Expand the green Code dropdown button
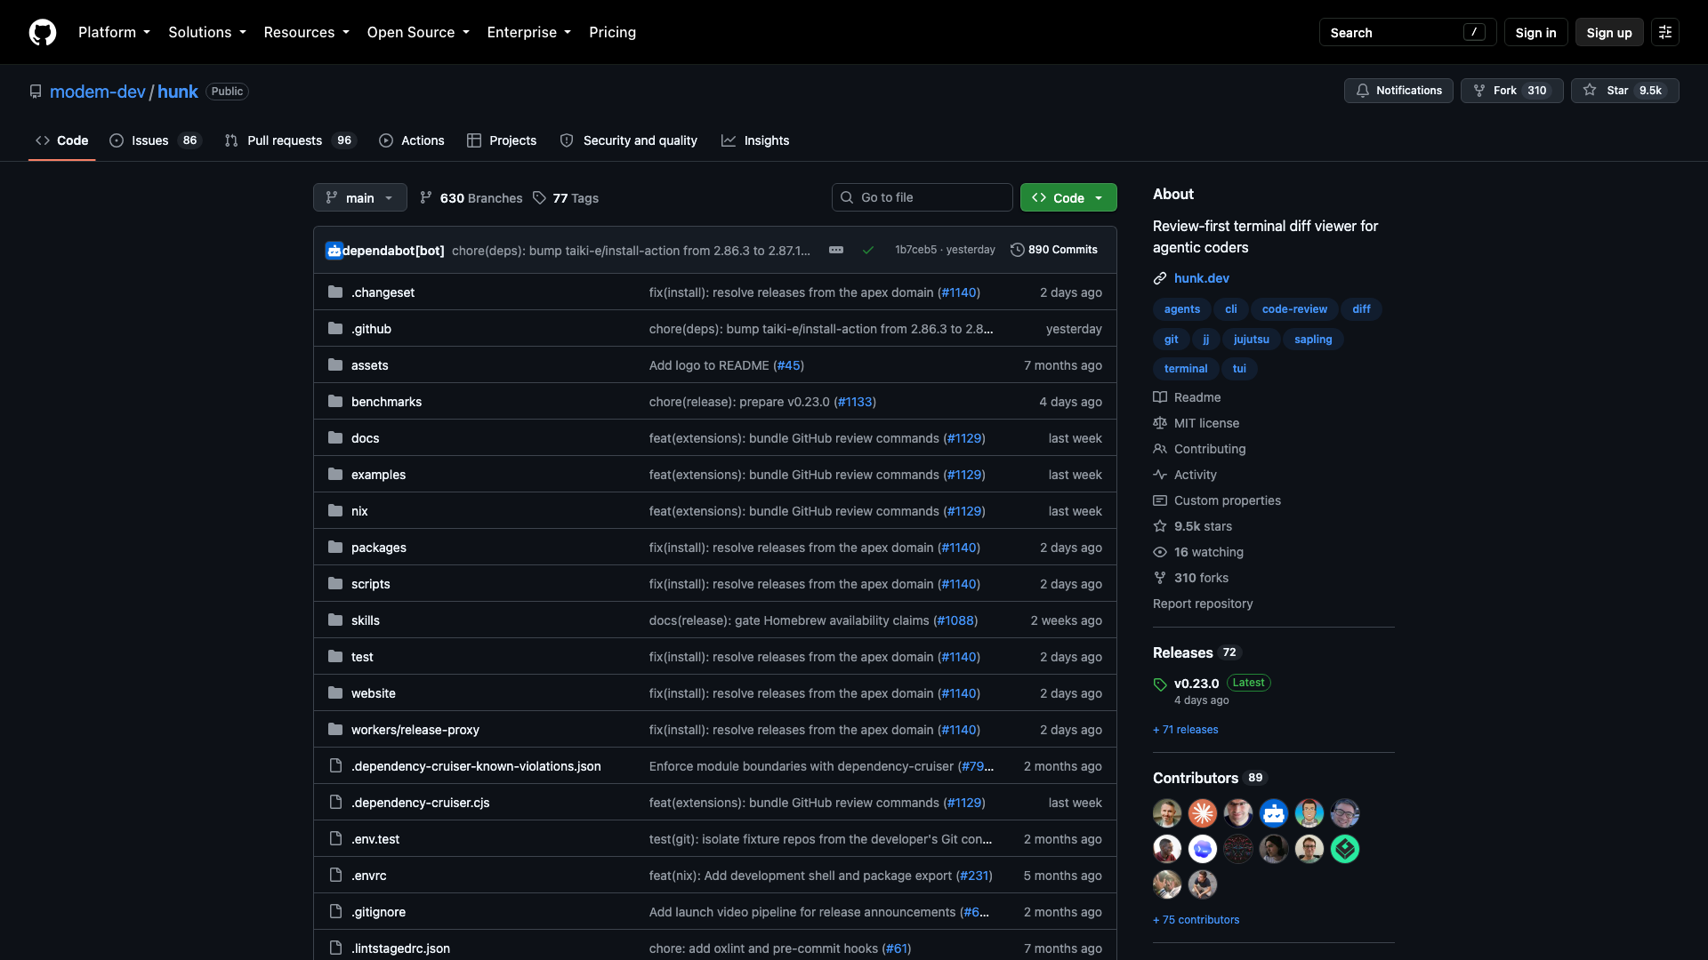This screenshot has height=960, width=1708. coord(1068,197)
